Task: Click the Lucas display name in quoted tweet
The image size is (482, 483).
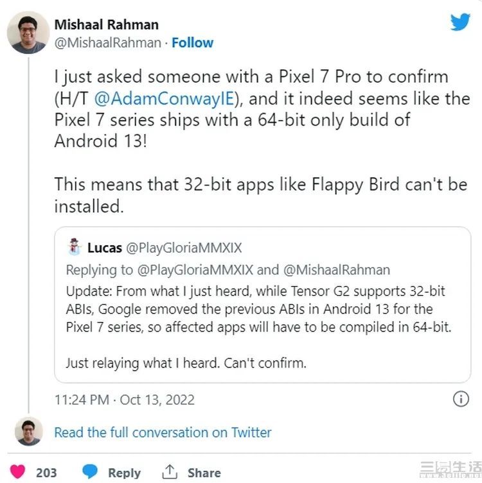Action: click(105, 248)
